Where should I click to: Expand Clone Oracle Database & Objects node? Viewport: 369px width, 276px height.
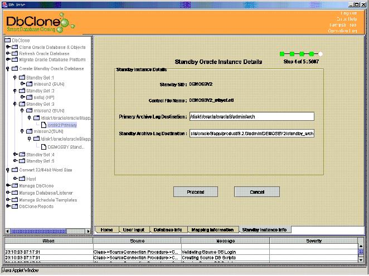tap(8, 47)
